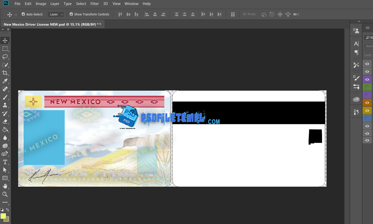This screenshot has height=224, width=373.
Task: Open the Auto-Select Layer dropdown
Action: point(56,14)
